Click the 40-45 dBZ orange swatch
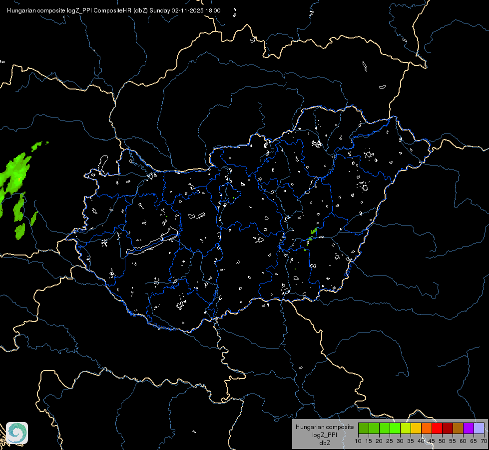489x450 pixels. [x=427, y=428]
